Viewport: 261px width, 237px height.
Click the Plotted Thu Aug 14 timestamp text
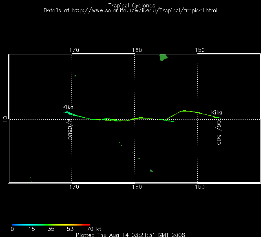click(x=130, y=235)
